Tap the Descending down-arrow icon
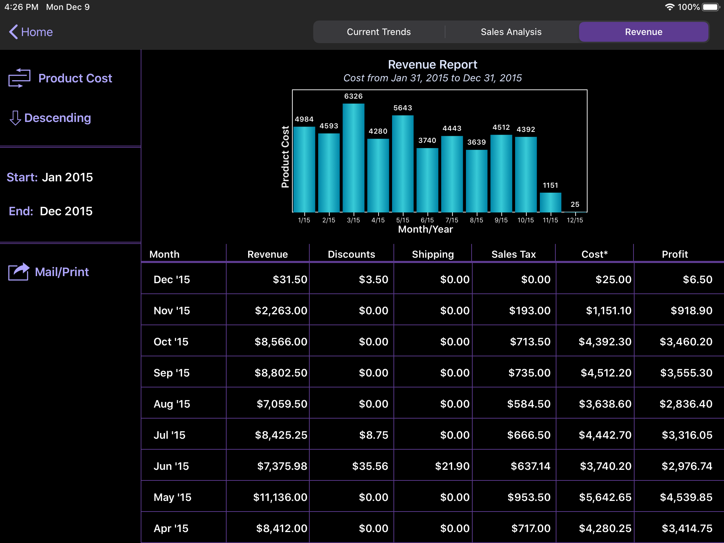 pyautogui.click(x=15, y=118)
